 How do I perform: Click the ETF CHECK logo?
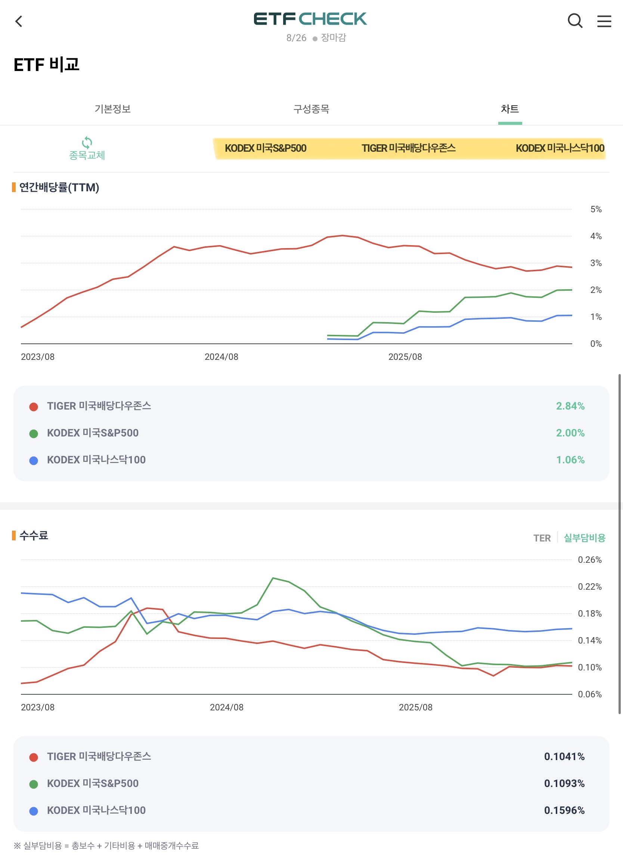(x=310, y=19)
